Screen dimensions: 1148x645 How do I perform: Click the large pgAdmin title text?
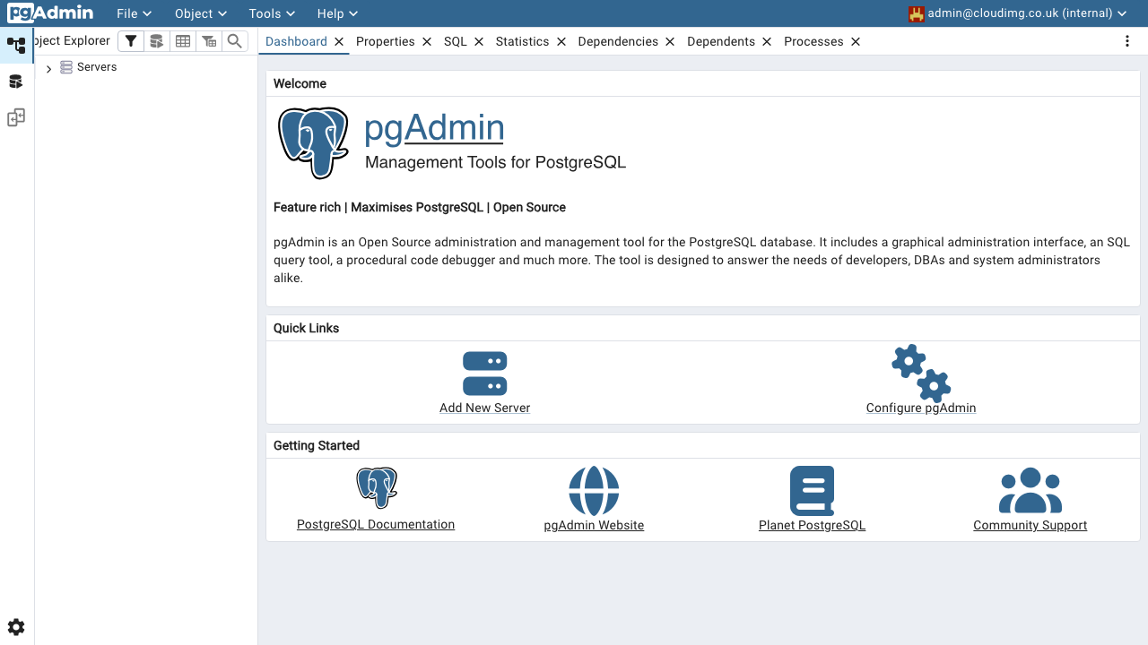(x=434, y=128)
